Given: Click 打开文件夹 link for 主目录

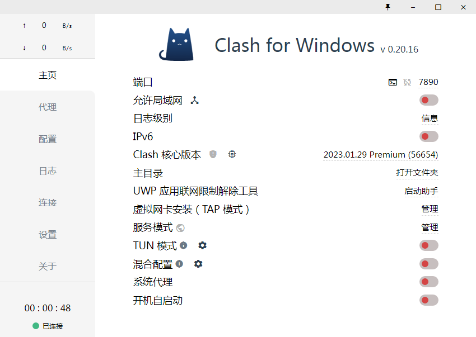Looking at the screenshot, I should pos(417,173).
